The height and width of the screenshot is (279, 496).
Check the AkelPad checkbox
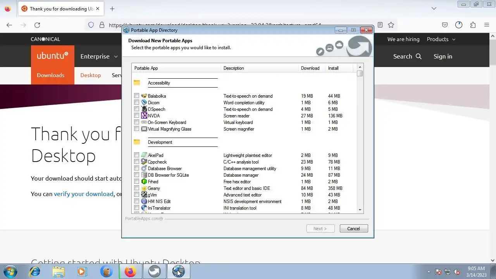tap(136, 155)
